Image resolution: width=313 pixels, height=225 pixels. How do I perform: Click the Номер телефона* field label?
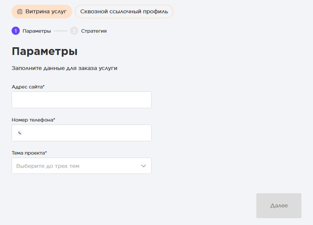pyautogui.click(x=33, y=120)
